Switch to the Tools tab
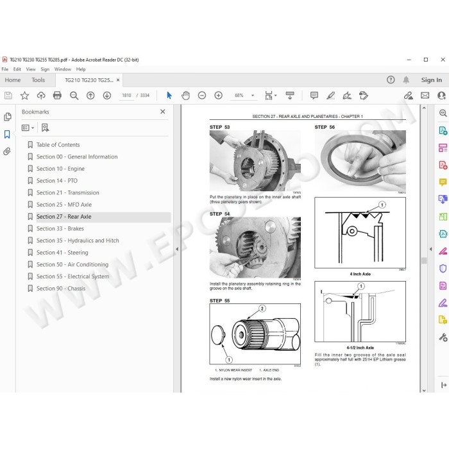449x449 pixels. coord(38,80)
